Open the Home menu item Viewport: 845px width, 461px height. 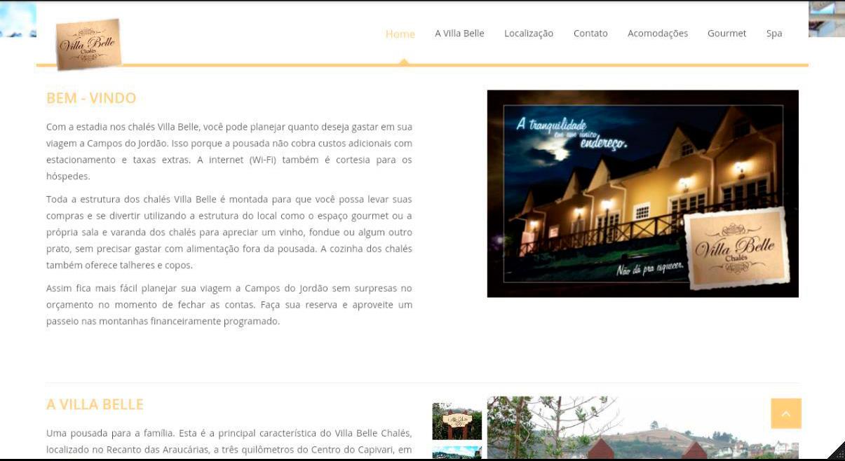[400, 34]
